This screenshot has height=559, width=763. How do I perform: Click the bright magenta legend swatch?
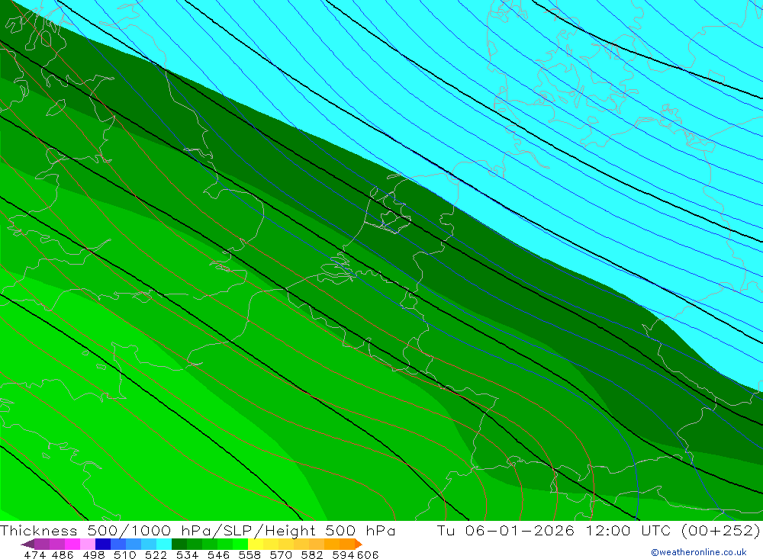click(x=72, y=544)
